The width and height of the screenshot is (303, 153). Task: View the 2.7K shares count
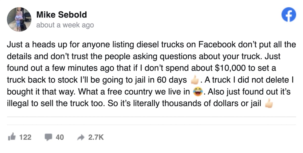click(96, 137)
